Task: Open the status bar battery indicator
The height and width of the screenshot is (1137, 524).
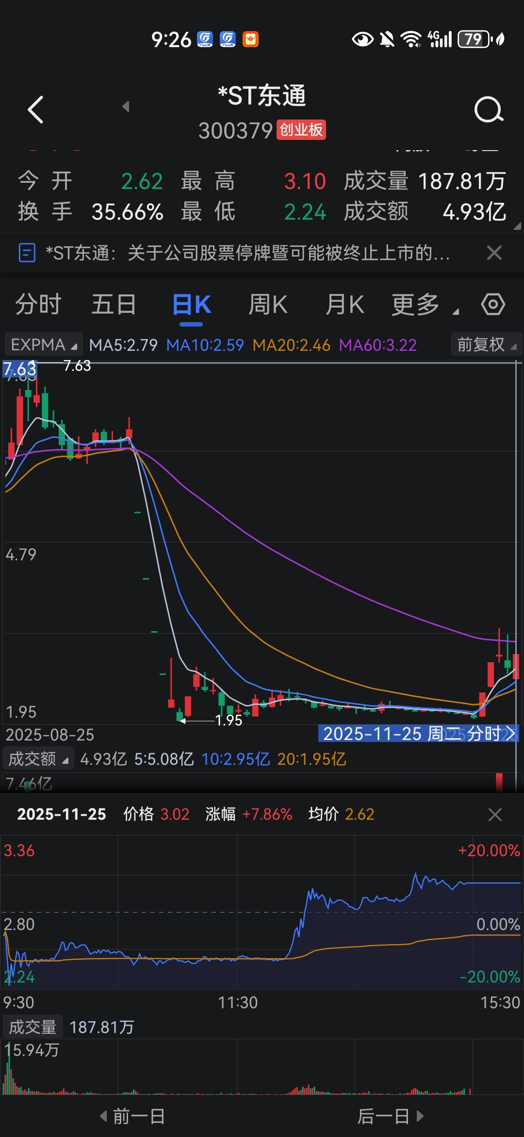Action: click(x=475, y=39)
